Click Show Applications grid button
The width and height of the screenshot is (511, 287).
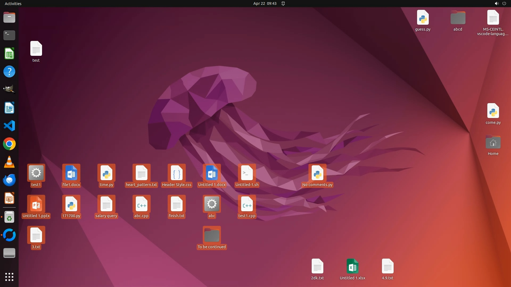click(9, 277)
